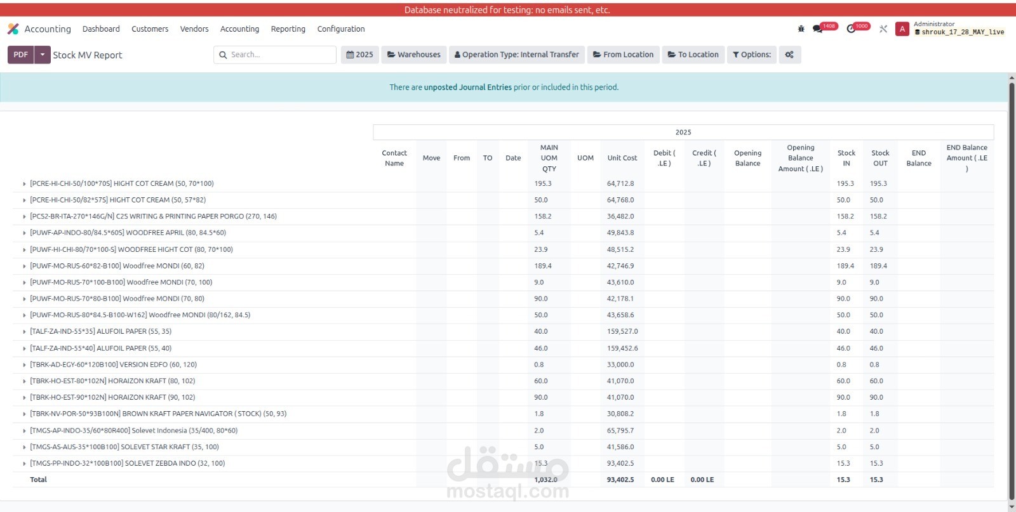Expand the PUWF-AP-INDO-80/84.5*60S WOODFREE APRIL row
The image size is (1016, 512).
[x=24, y=233]
